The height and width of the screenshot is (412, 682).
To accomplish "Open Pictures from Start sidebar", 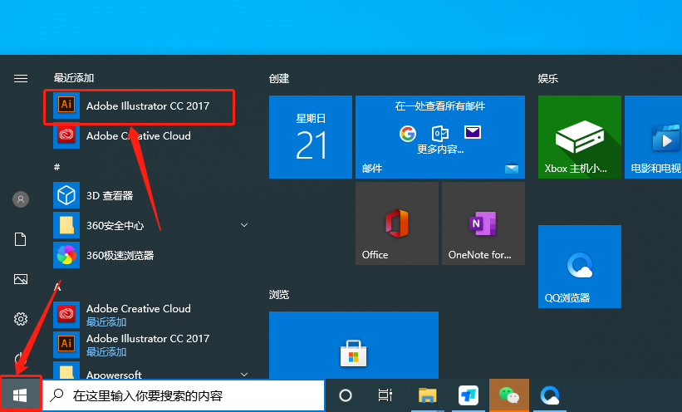I will (21, 279).
